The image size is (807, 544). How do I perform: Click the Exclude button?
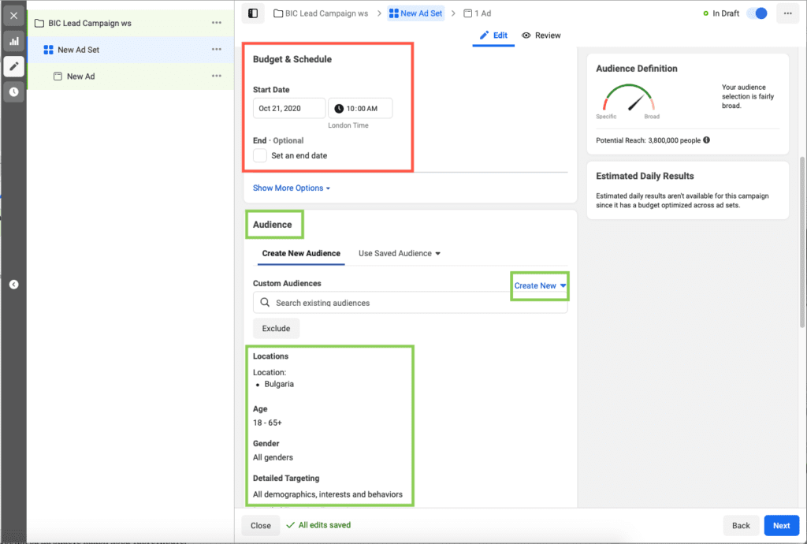(x=276, y=329)
